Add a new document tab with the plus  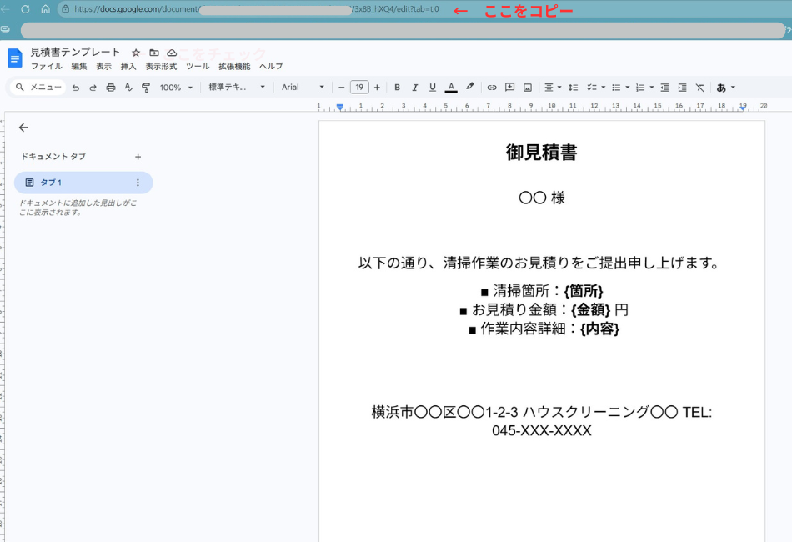(138, 157)
